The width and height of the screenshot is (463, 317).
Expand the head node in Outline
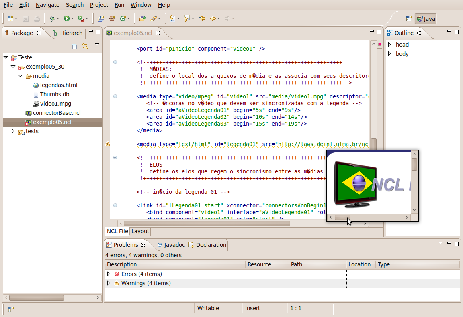coord(389,45)
